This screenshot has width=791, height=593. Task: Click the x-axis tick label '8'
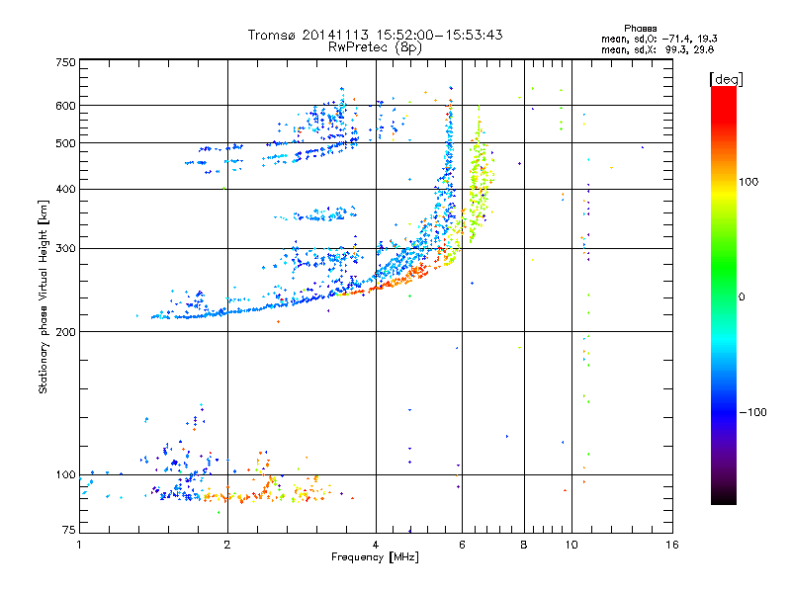point(524,545)
